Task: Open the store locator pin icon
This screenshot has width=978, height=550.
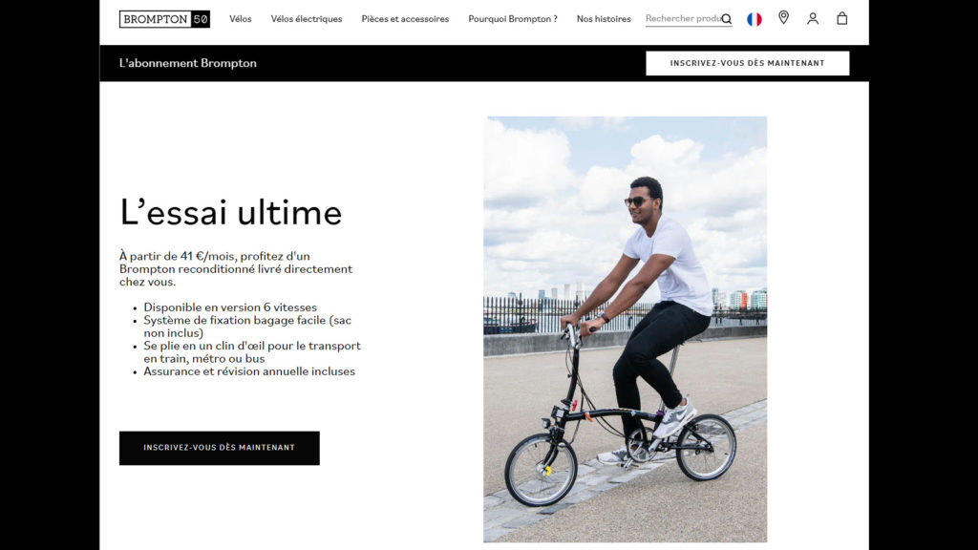Action: [783, 18]
